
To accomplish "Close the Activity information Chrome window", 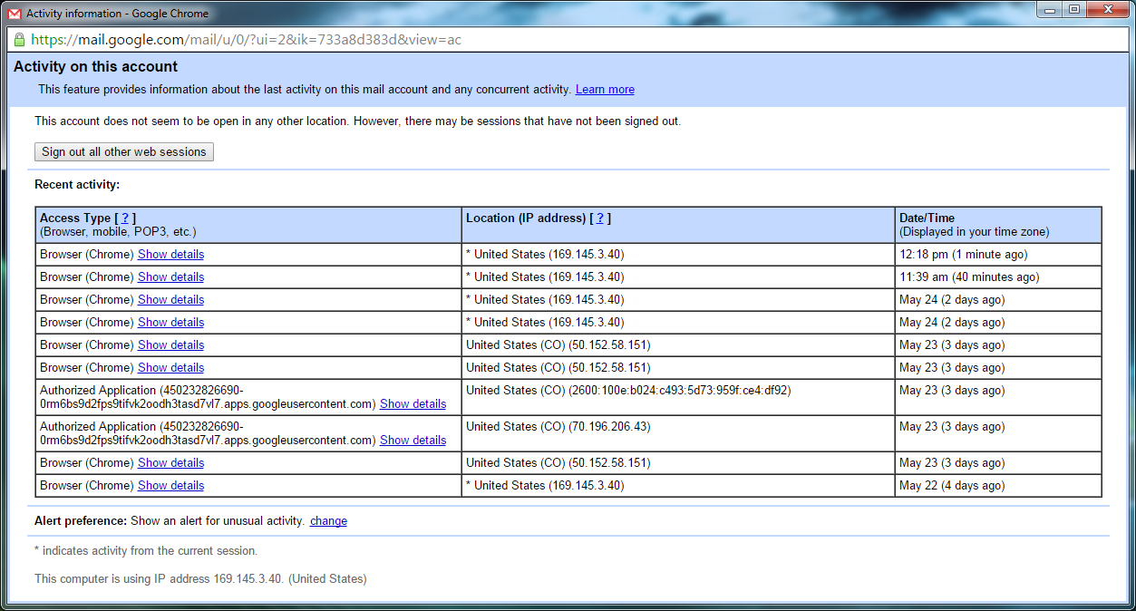I will [x=1107, y=9].
